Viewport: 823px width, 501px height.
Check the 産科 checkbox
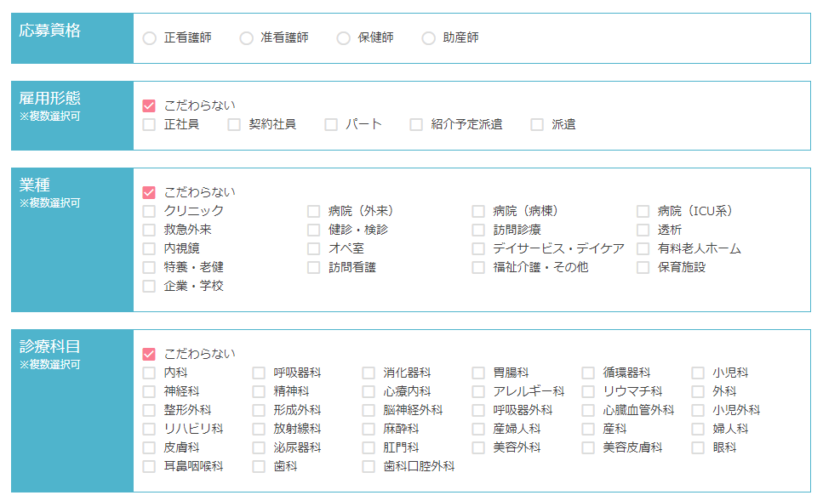pos(588,430)
